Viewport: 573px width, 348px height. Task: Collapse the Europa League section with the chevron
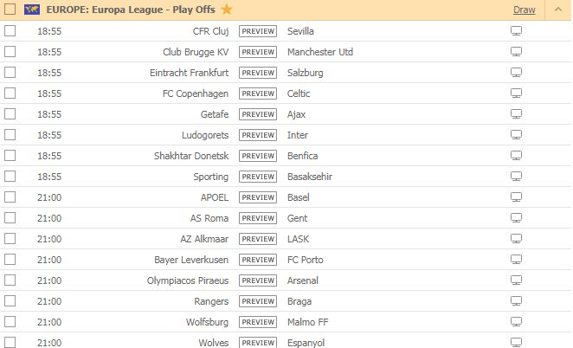coord(558,10)
